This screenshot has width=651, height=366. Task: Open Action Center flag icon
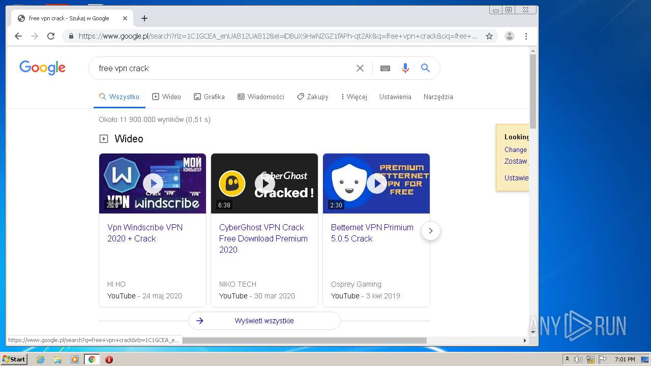(x=603, y=359)
